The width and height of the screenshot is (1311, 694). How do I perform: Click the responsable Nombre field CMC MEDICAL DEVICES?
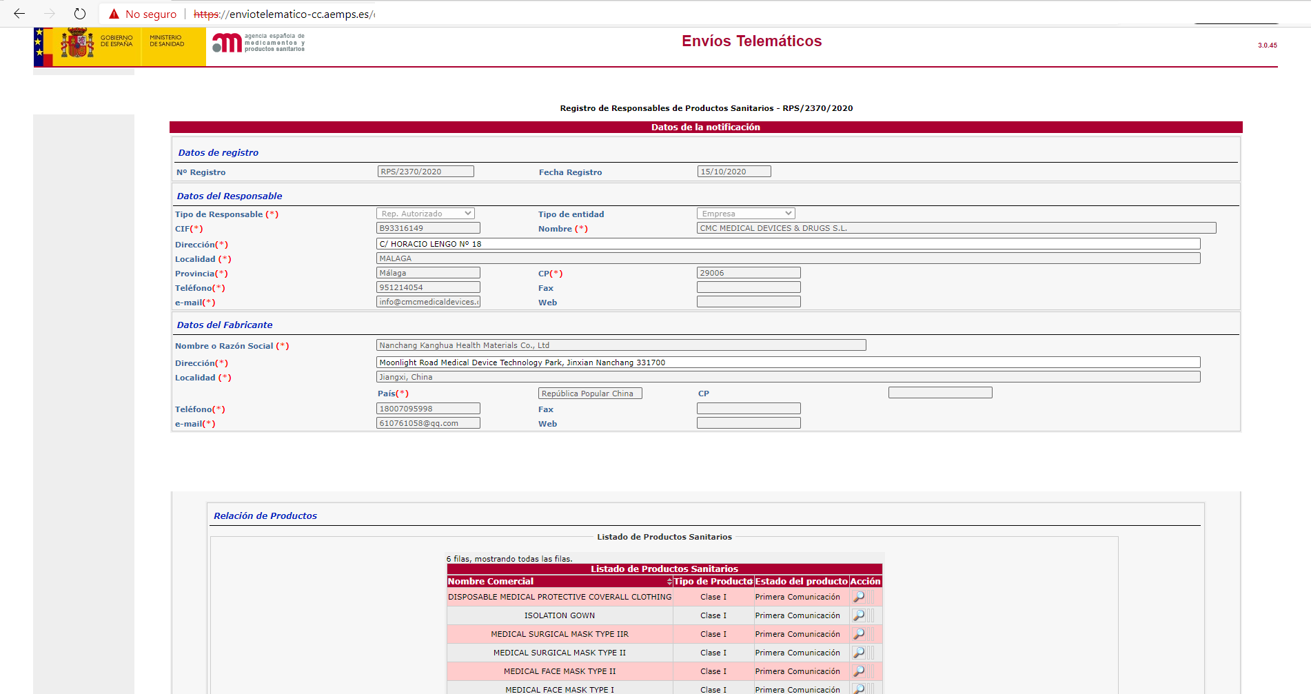(x=957, y=228)
